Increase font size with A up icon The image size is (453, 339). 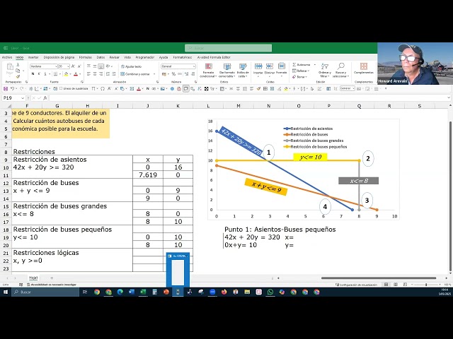click(x=73, y=66)
